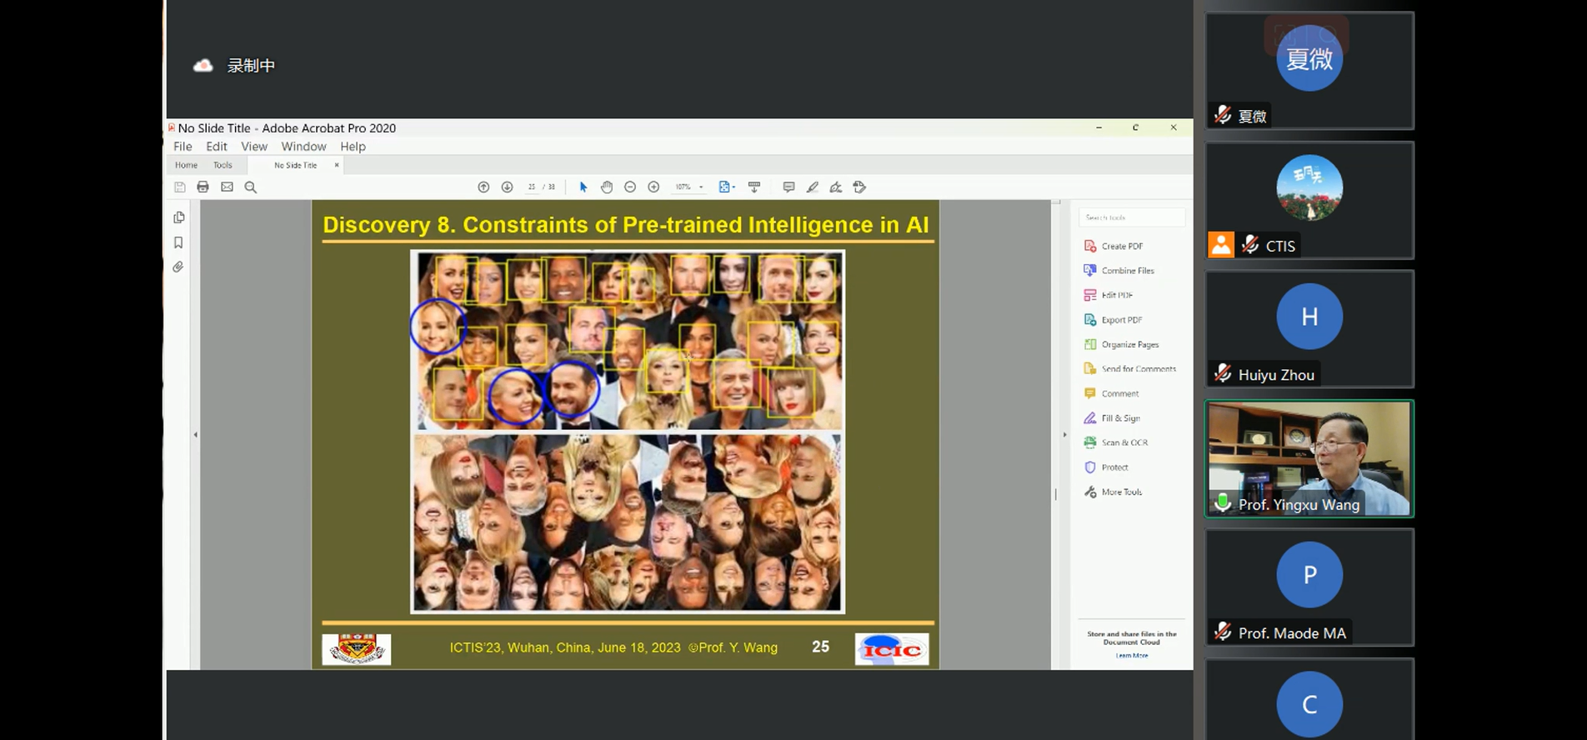Open the page thumbnails panel
Viewport: 1587px width, 740px height.
[178, 217]
